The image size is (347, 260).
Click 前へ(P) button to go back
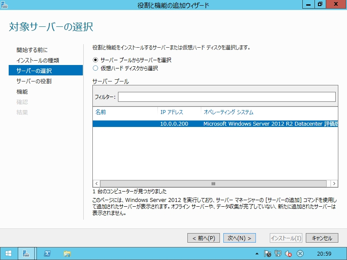tap(203, 238)
